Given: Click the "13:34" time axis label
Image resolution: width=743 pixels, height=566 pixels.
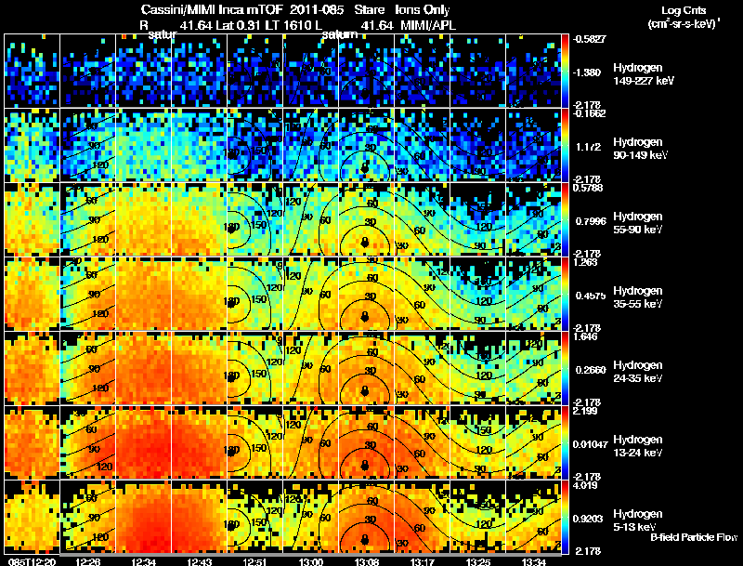Looking at the screenshot, I should pyautogui.click(x=533, y=561).
